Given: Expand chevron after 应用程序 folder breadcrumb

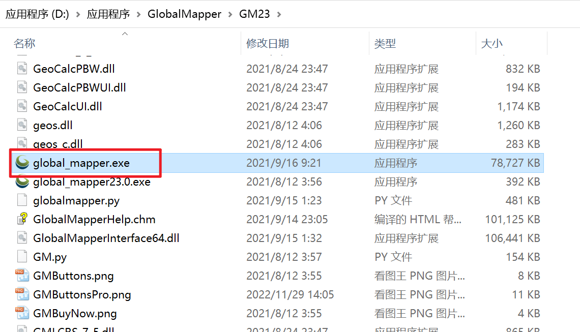Looking at the screenshot, I should point(139,14).
